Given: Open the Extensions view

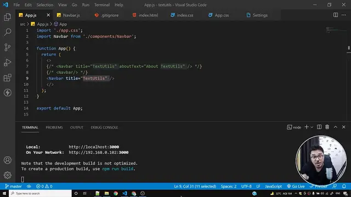Looking at the screenshot, I should 7,78.
